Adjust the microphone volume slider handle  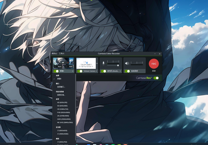(118, 65)
